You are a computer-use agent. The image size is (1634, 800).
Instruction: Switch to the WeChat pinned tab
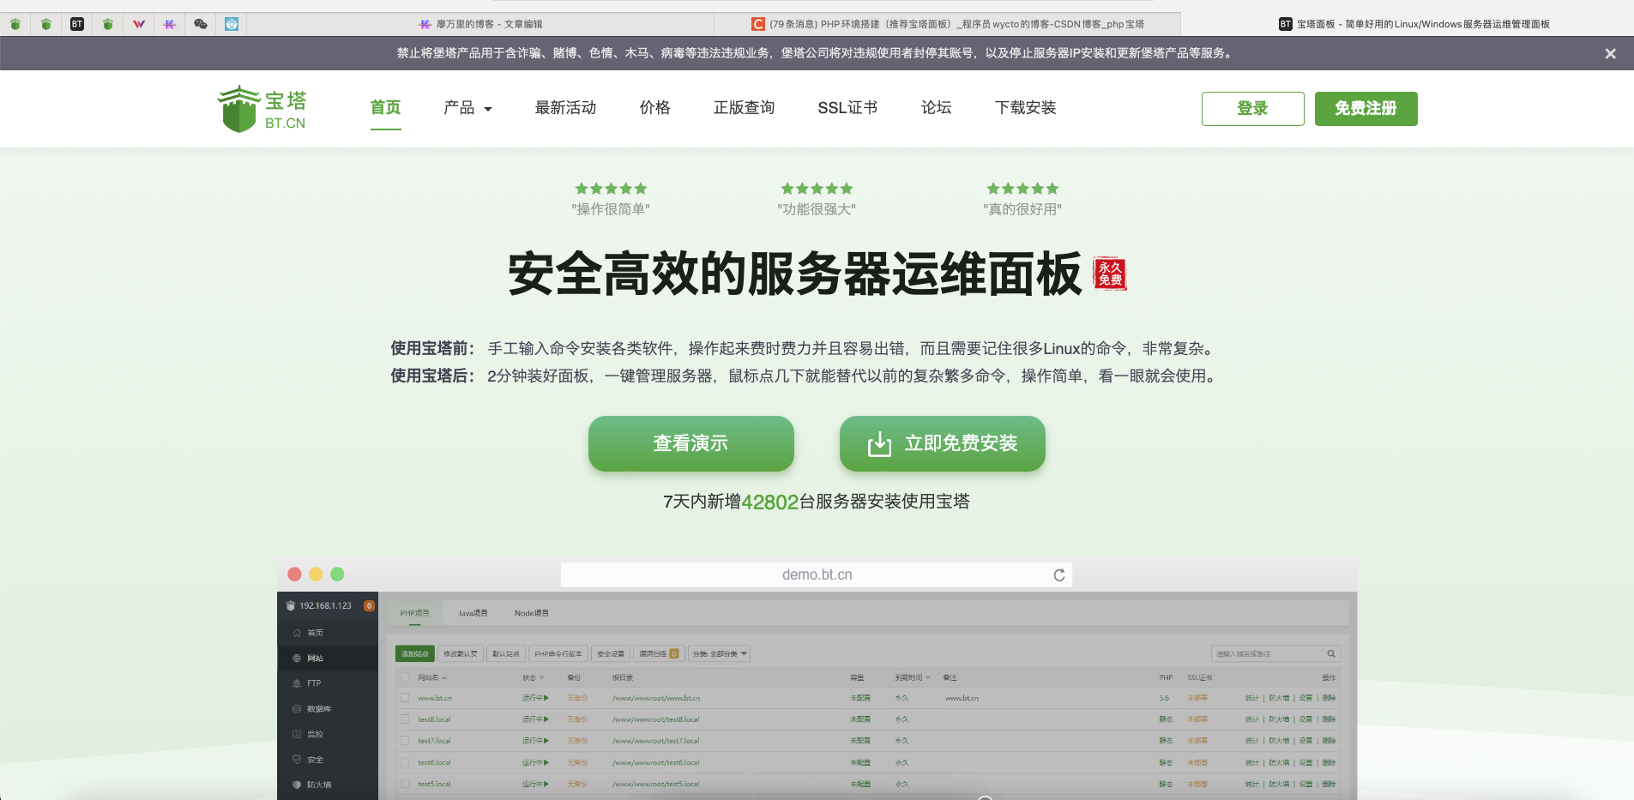tap(201, 24)
